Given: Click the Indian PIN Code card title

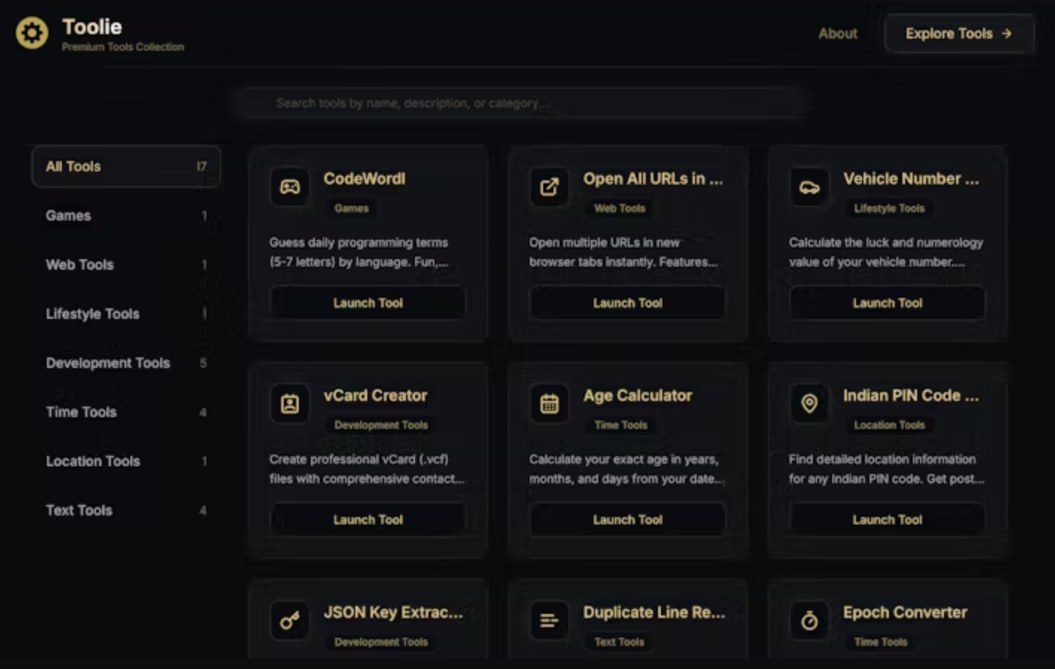Looking at the screenshot, I should coord(911,396).
